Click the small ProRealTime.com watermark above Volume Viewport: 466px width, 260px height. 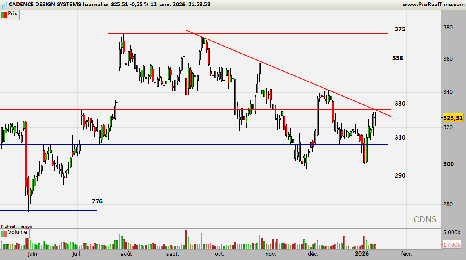17,226
